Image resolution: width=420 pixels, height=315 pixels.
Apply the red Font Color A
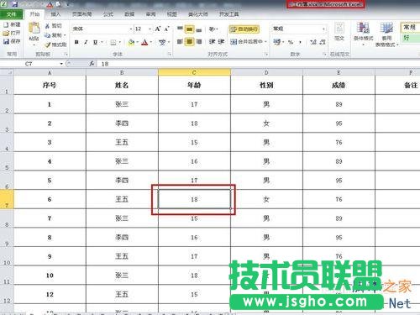tap(144, 42)
